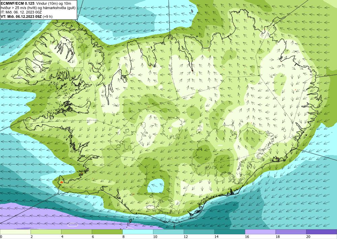The image size is (337, 239).
Task: Click the scale label '10'
Action: (155, 237)
